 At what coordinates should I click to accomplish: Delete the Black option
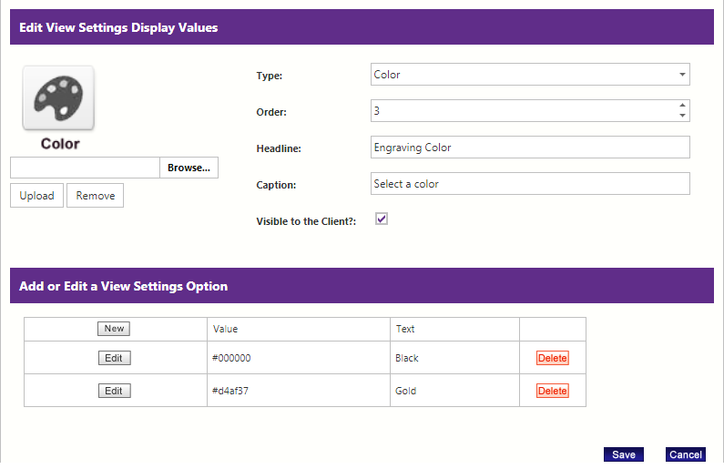click(x=552, y=358)
